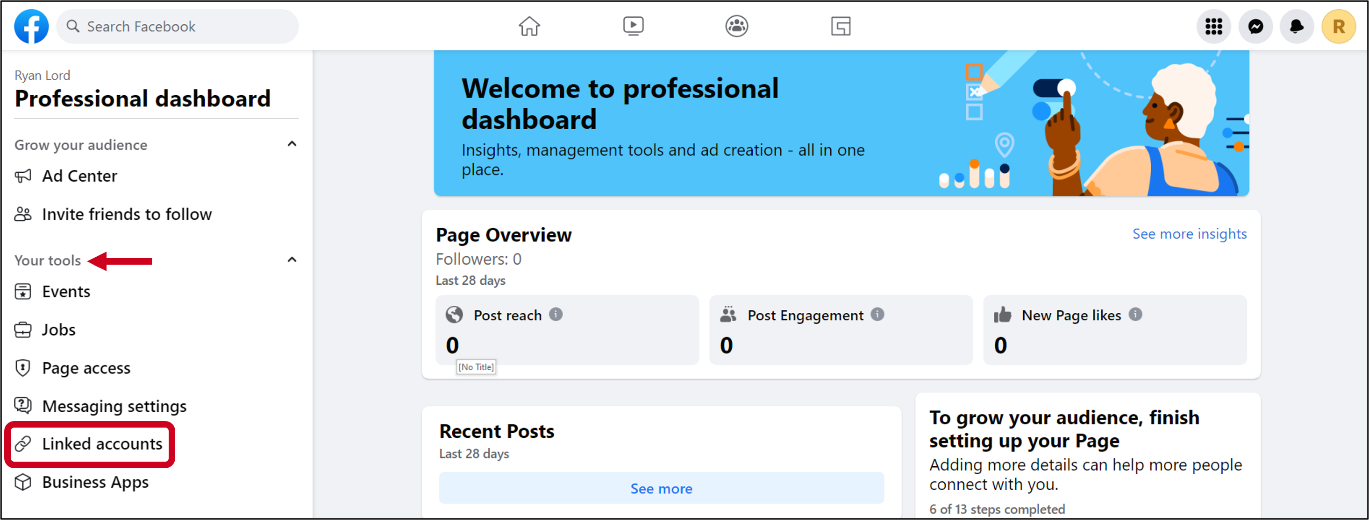1369x520 pixels.
Task: Click the Post reach info icon
Action: (556, 315)
